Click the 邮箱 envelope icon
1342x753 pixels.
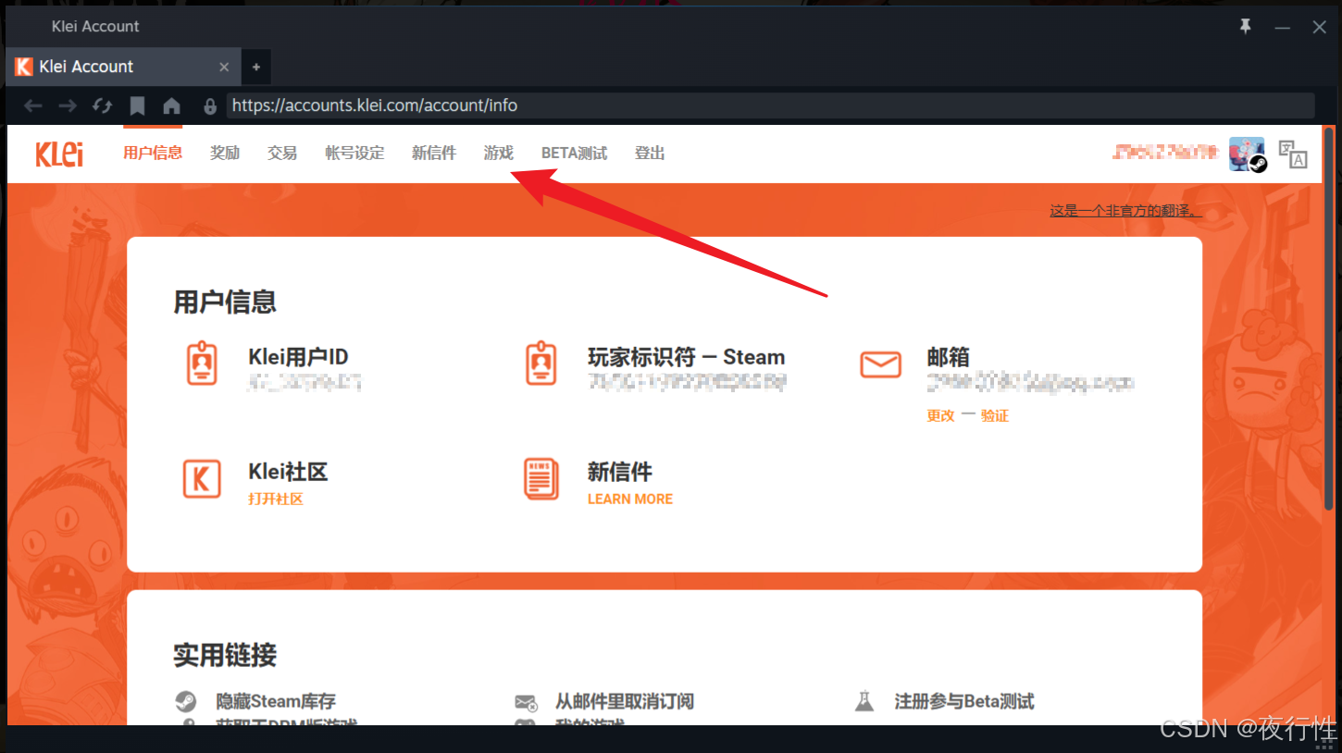880,364
